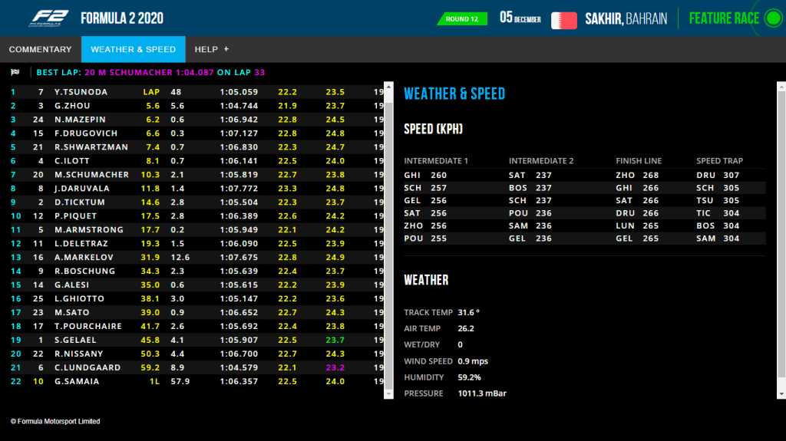
Task: Click the green live session indicator circle
Action: [x=774, y=18]
